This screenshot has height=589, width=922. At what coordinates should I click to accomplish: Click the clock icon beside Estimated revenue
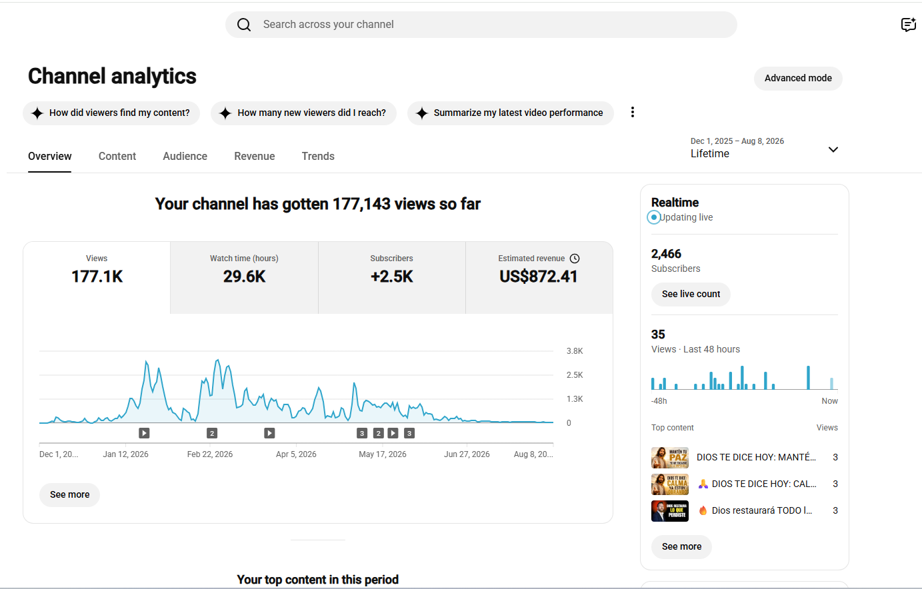(x=575, y=259)
